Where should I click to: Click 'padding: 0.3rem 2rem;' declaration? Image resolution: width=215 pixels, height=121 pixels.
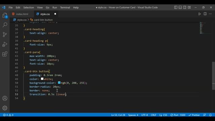46,75
